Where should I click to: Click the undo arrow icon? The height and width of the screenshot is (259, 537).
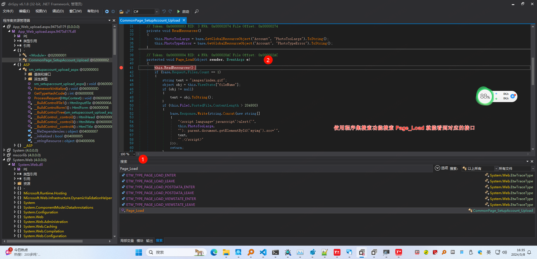(x=164, y=11)
